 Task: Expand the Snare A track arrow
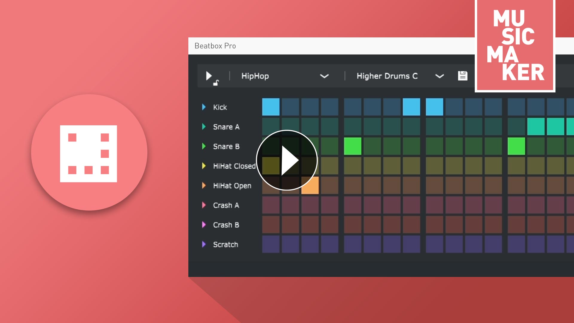point(204,127)
